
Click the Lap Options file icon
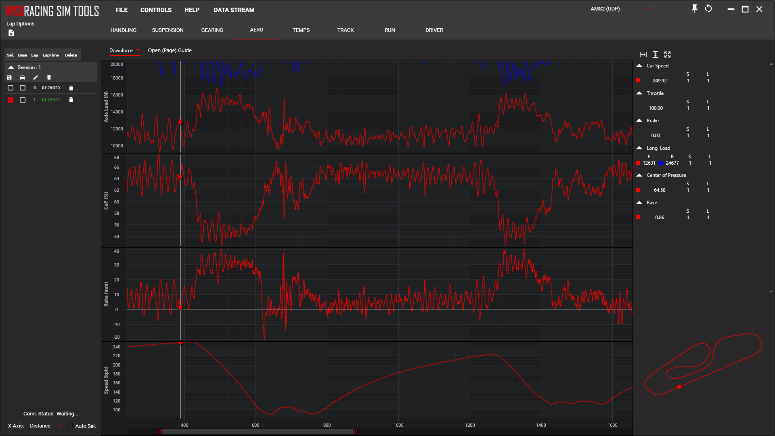(11, 33)
